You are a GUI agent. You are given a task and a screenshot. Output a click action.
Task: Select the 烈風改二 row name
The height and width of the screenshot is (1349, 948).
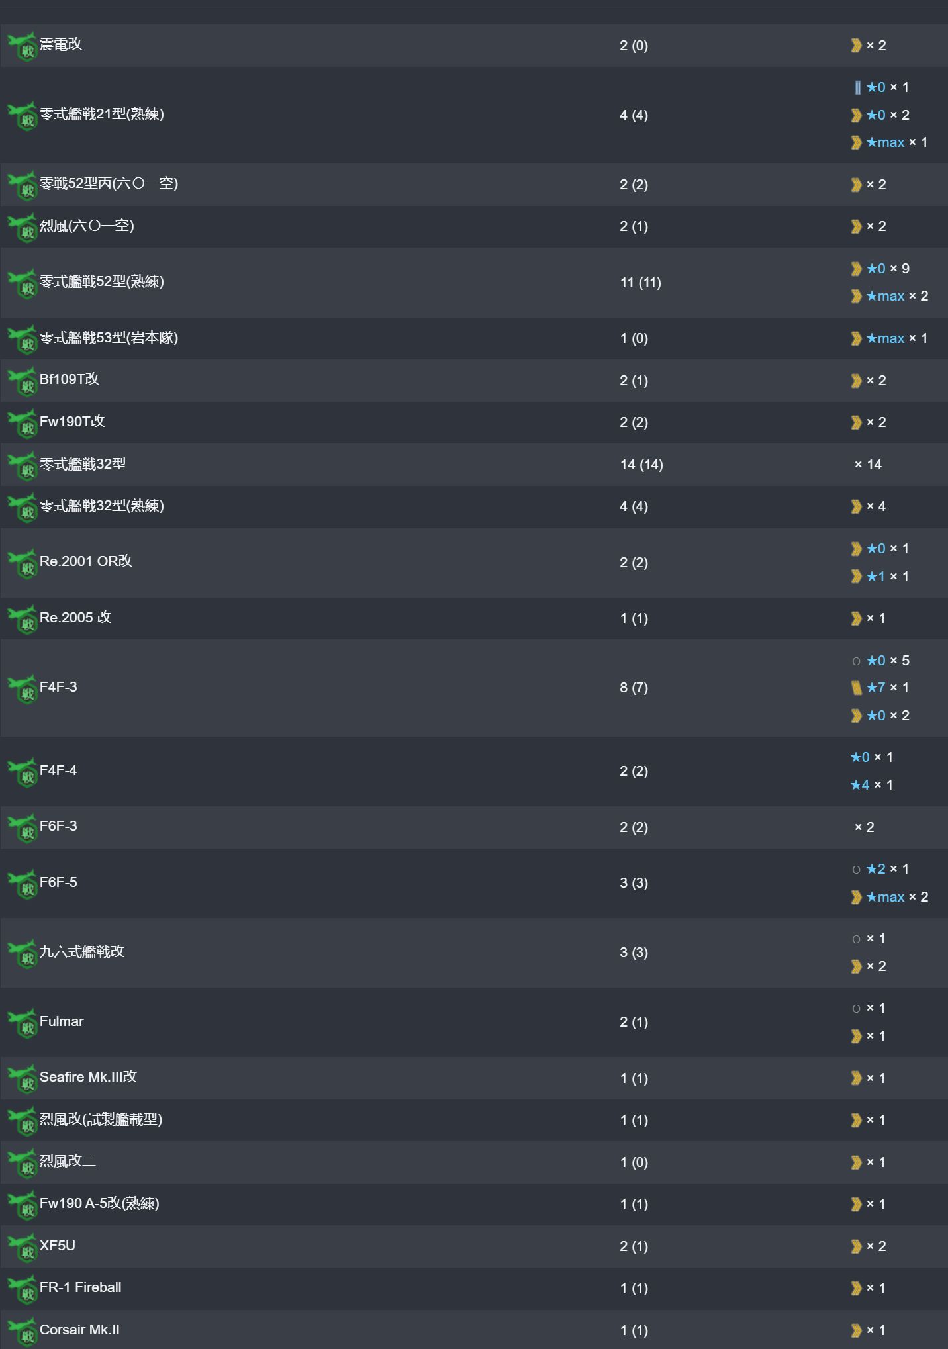pos(68,1161)
